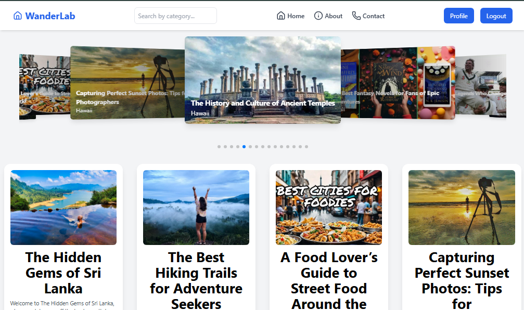
Task: Select the dot right after the active dot
Action: click(250, 147)
